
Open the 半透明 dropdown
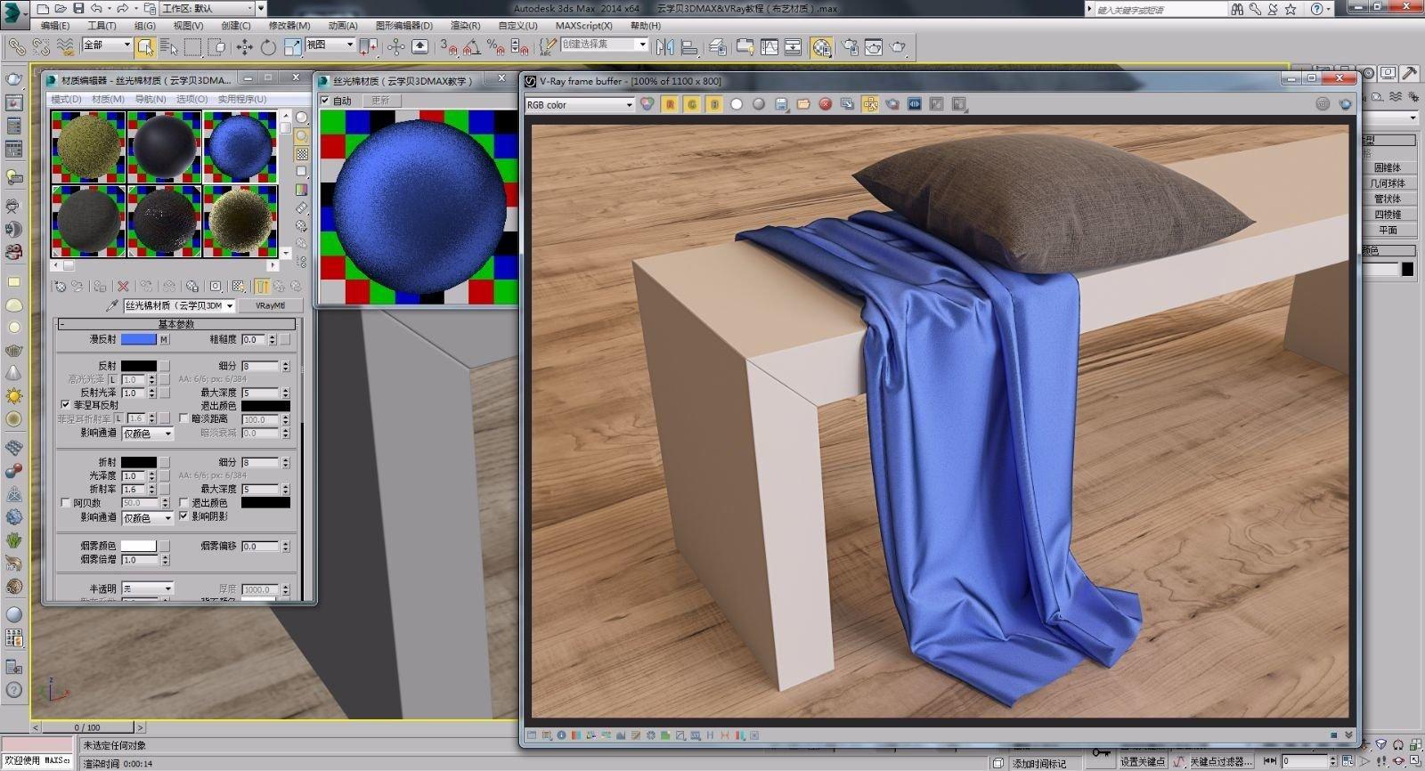tap(148, 588)
